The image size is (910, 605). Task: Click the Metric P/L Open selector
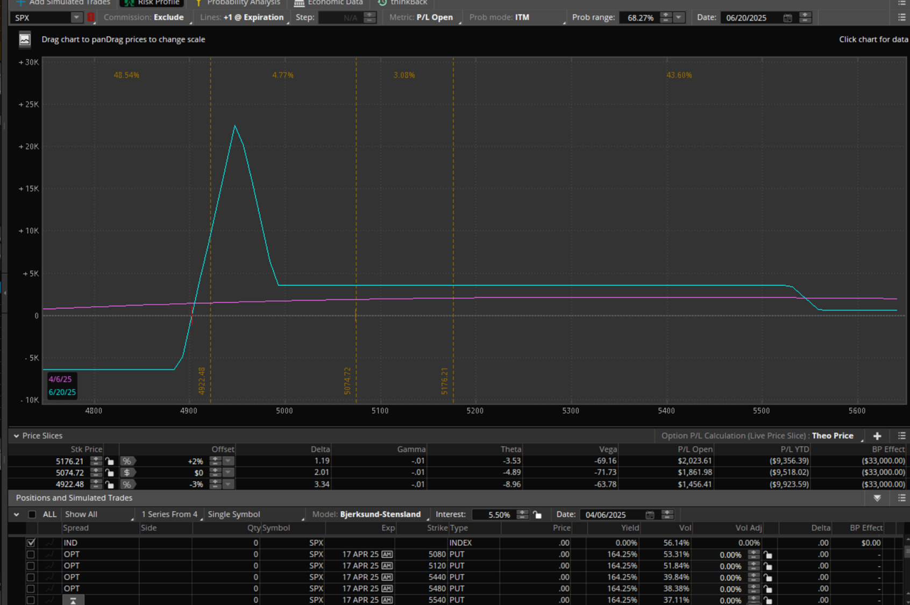[435, 18]
